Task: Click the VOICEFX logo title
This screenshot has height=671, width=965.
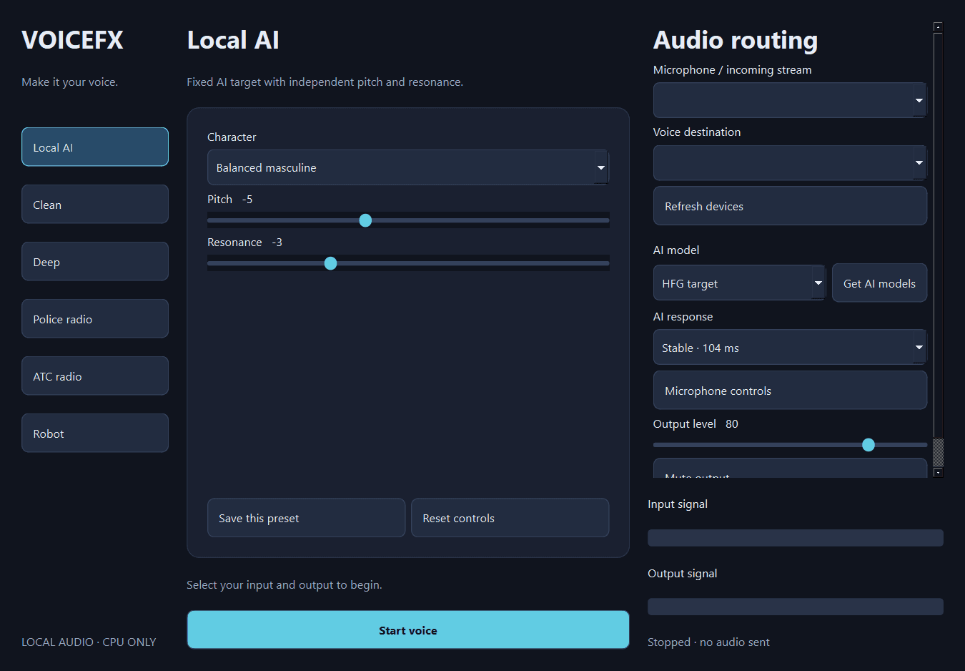Action: coord(72,40)
